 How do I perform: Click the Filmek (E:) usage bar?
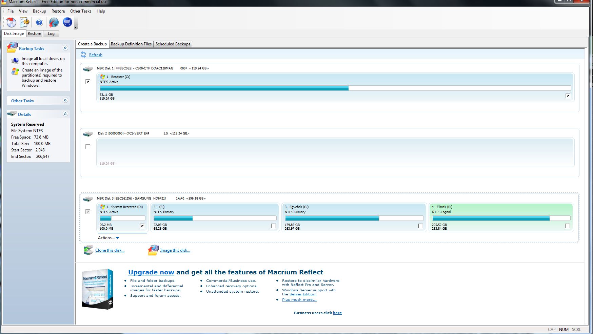pos(501,218)
